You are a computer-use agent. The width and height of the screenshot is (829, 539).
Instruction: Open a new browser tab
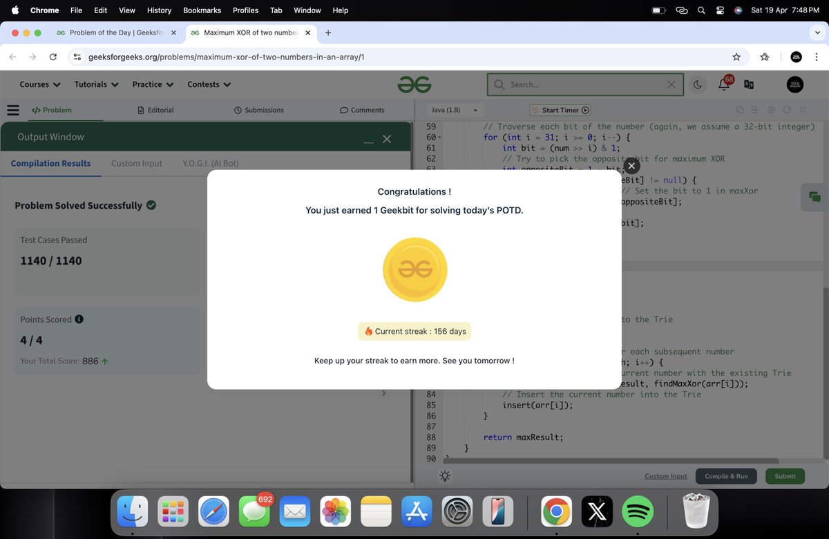click(x=328, y=32)
